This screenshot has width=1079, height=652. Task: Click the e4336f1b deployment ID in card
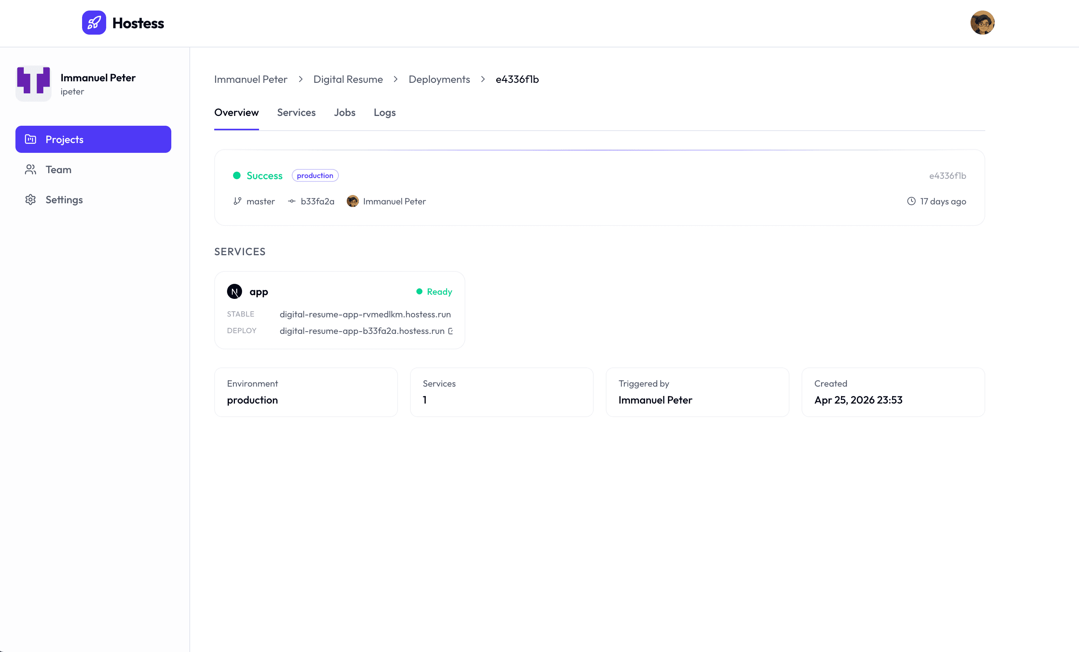[948, 175]
